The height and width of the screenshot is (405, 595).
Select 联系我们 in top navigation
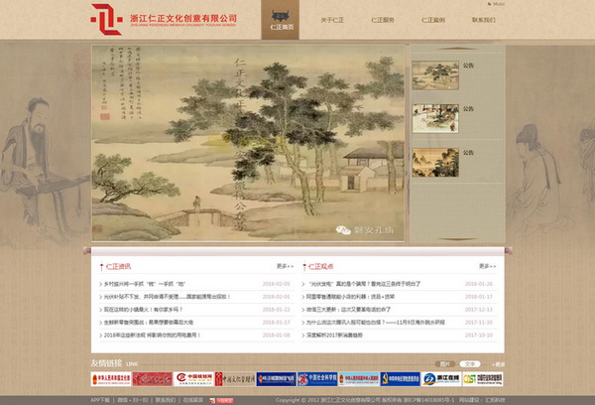point(485,20)
